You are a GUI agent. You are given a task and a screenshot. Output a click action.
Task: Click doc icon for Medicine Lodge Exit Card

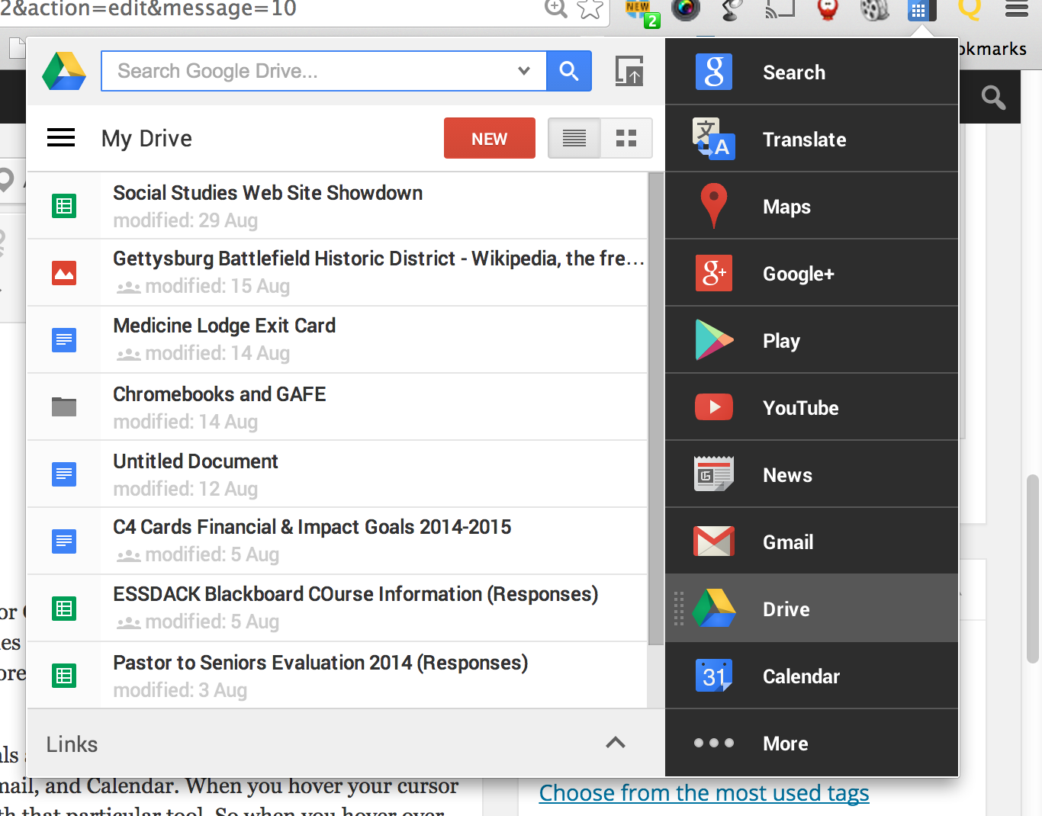click(64, 340)
